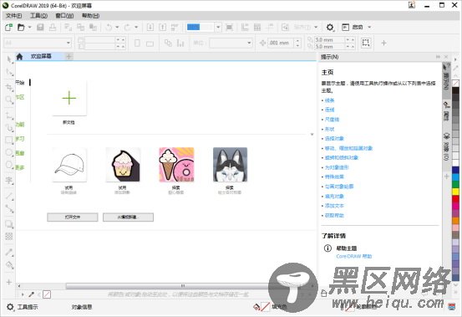Click the from-template button beside 打开文件

(x=128, y=217)
